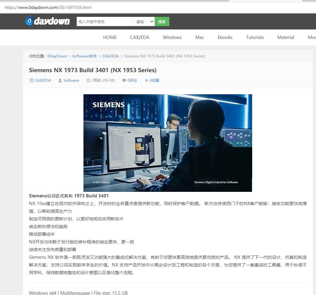Viewport: 316px width, 295px height.
Task: Click the Siemens NX 1973 breadcrumb text
Action: coord(164,56)
